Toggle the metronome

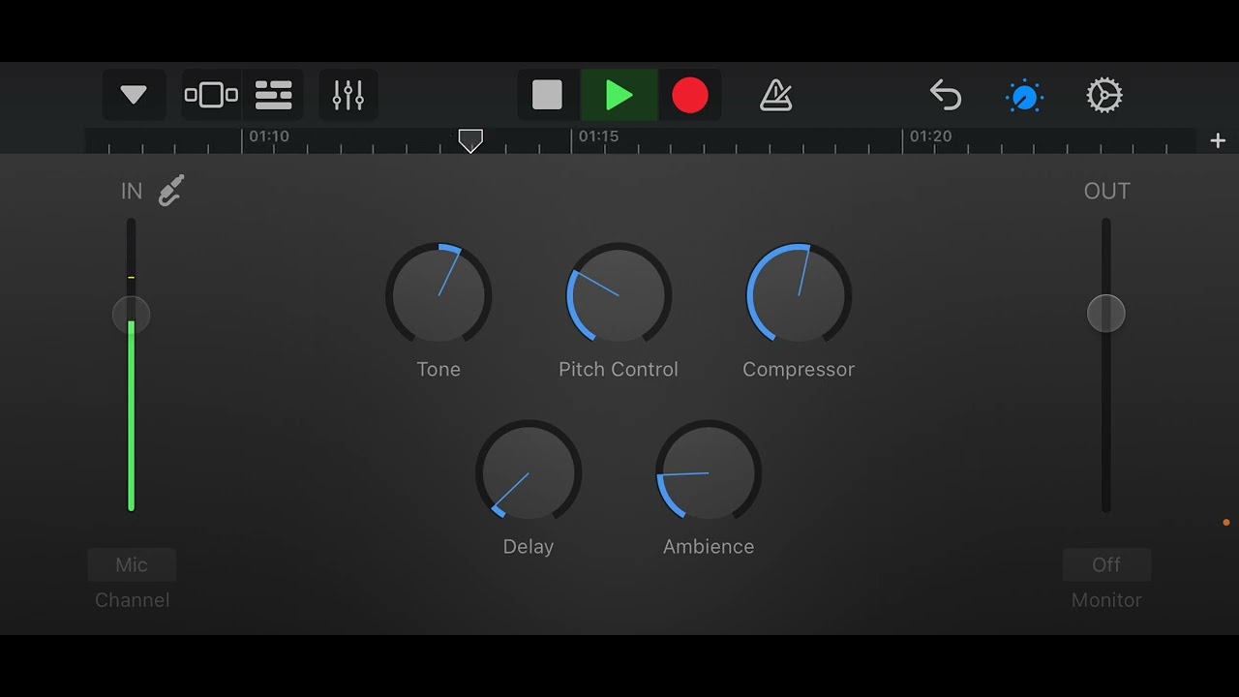pos(776,95)
